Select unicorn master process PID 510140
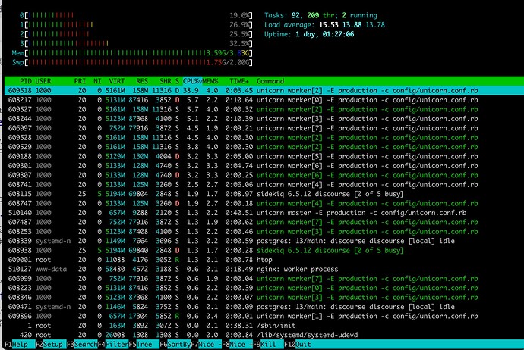 264,213
